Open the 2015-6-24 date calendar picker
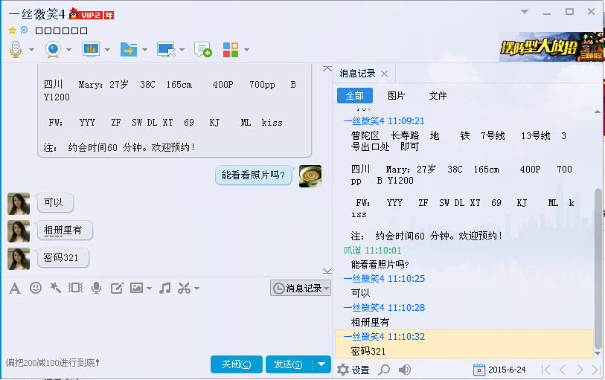 [499, 370]
